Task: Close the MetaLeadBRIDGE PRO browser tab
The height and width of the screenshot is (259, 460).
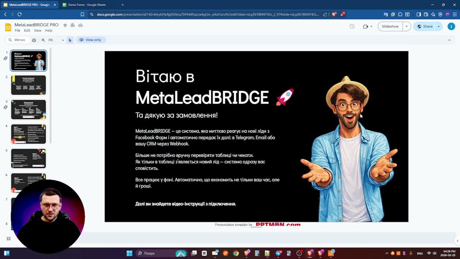Action: (54, 5)
